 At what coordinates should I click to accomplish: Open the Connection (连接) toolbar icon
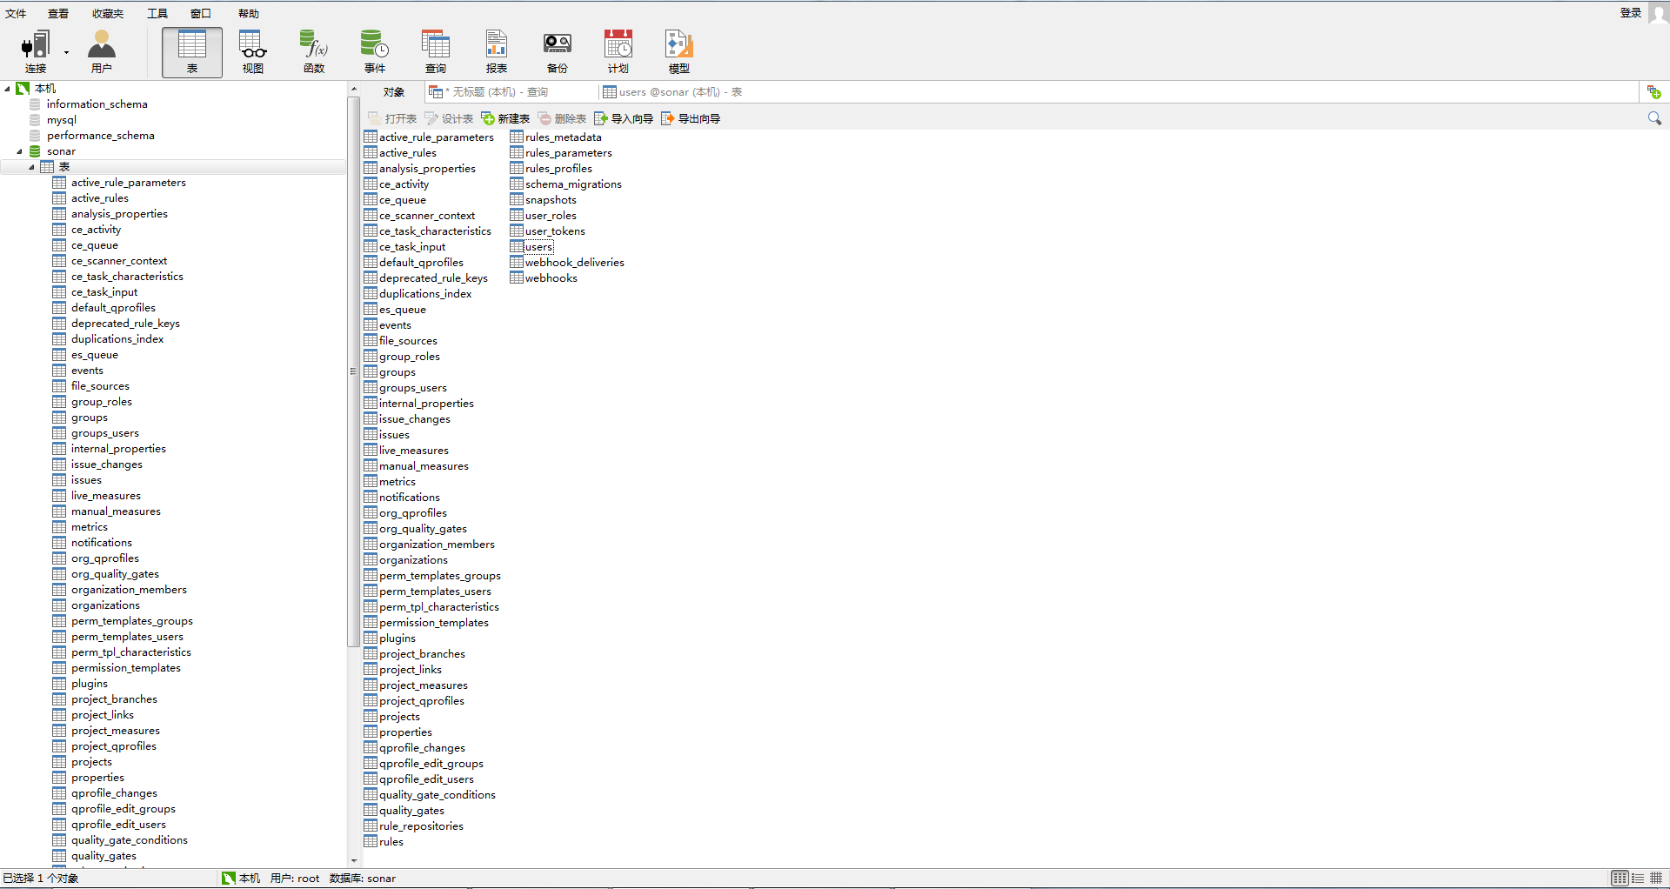pos(36,51)
